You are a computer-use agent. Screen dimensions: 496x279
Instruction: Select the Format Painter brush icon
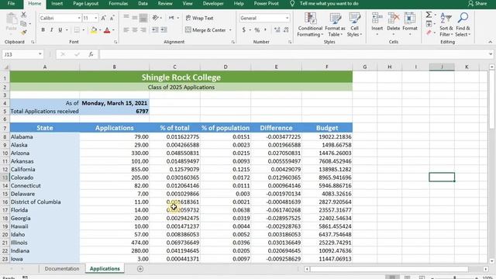(x=24, y=33)
